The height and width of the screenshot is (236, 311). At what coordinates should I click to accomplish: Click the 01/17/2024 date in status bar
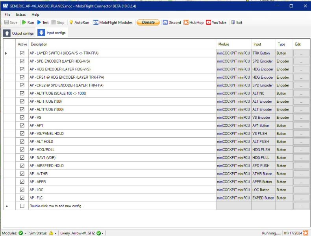click(293, 233)
